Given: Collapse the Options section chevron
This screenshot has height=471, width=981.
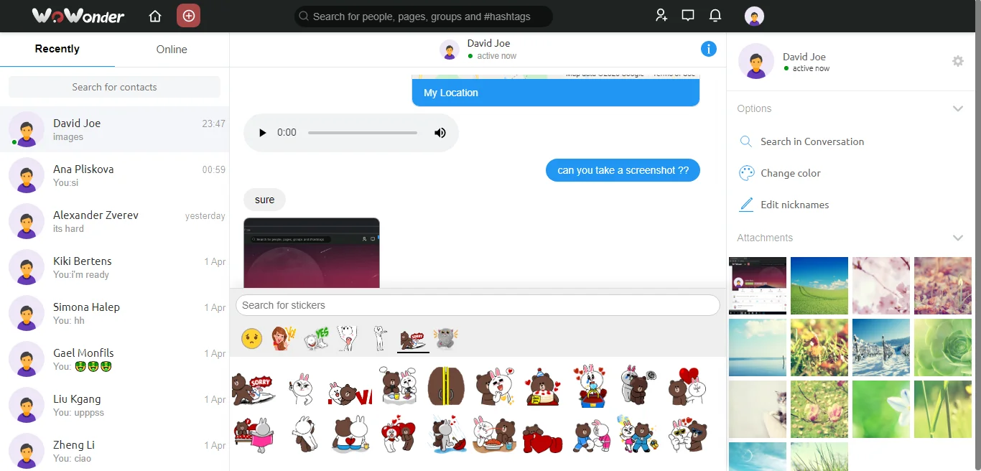Looking at the screenshot, I should (x=957, y=108).
